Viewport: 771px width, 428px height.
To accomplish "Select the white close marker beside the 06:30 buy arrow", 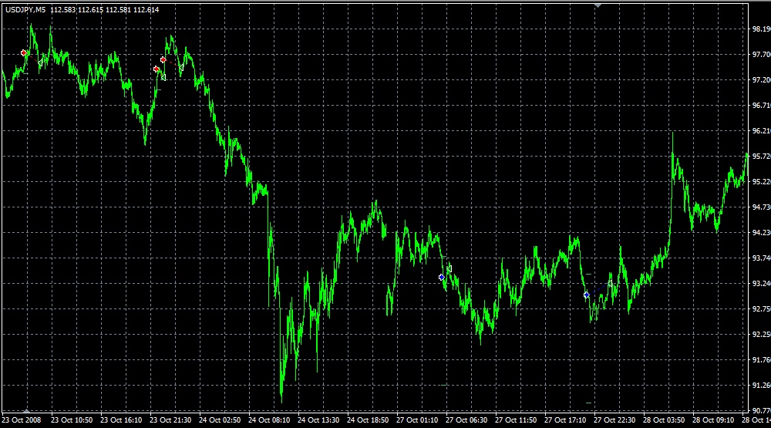I will [x=449, y=268].
